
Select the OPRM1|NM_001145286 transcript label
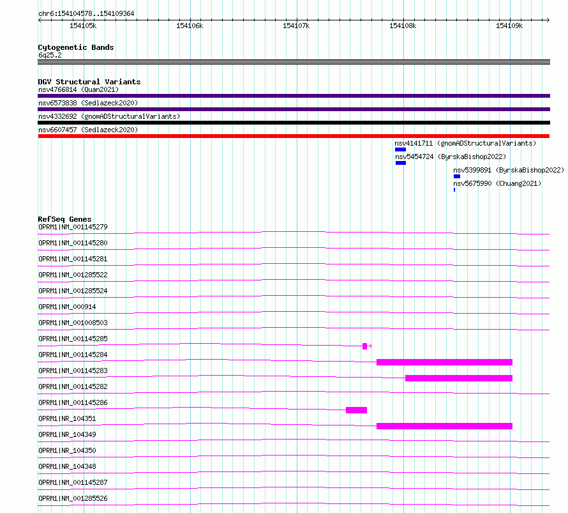point(73,402)
